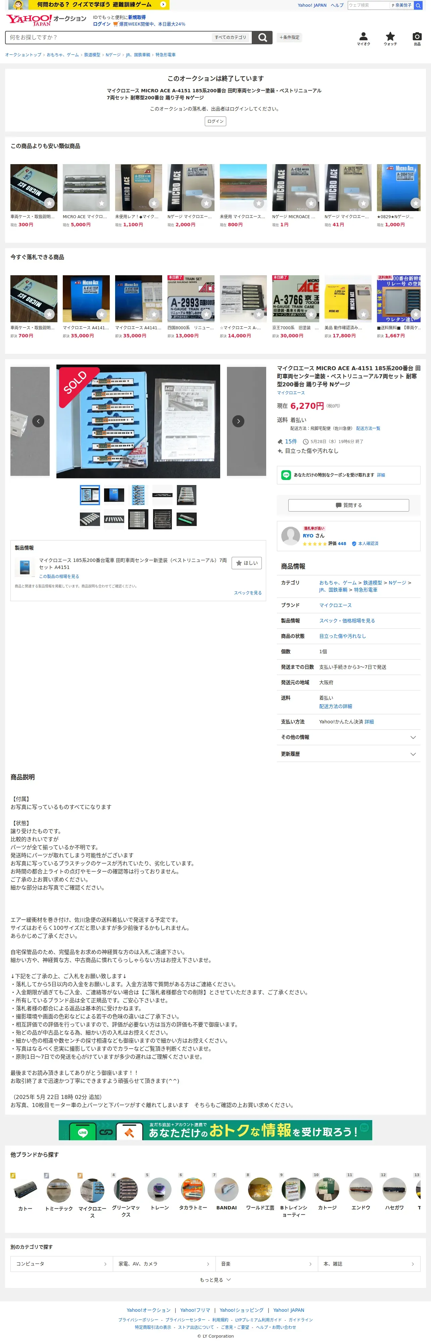This screenshot has width=431, height=1344.
Task: Click the blue web search icon
Action: click(418, 5)
